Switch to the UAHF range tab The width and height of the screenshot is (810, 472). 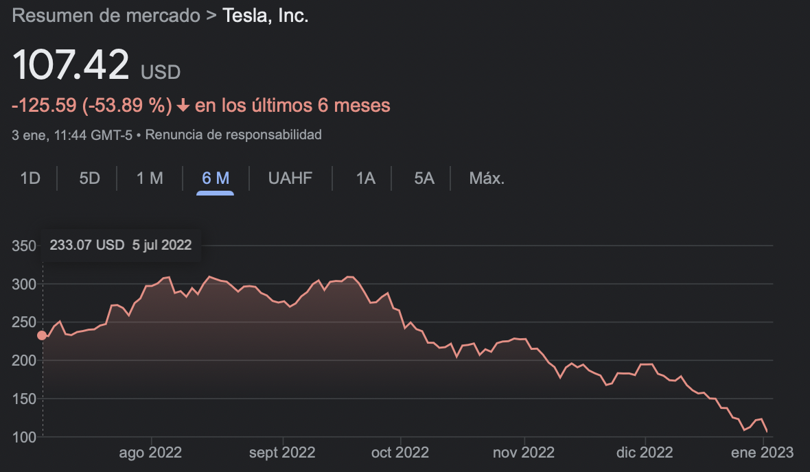(290, 178)
